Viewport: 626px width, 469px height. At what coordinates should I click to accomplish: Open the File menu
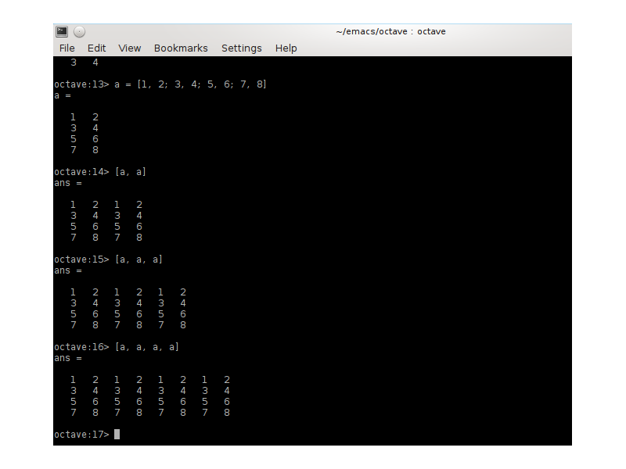[67, 48]
